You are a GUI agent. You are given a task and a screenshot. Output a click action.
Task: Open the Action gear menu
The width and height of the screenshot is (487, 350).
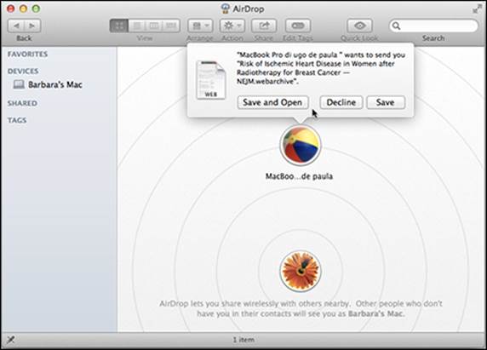232,26
